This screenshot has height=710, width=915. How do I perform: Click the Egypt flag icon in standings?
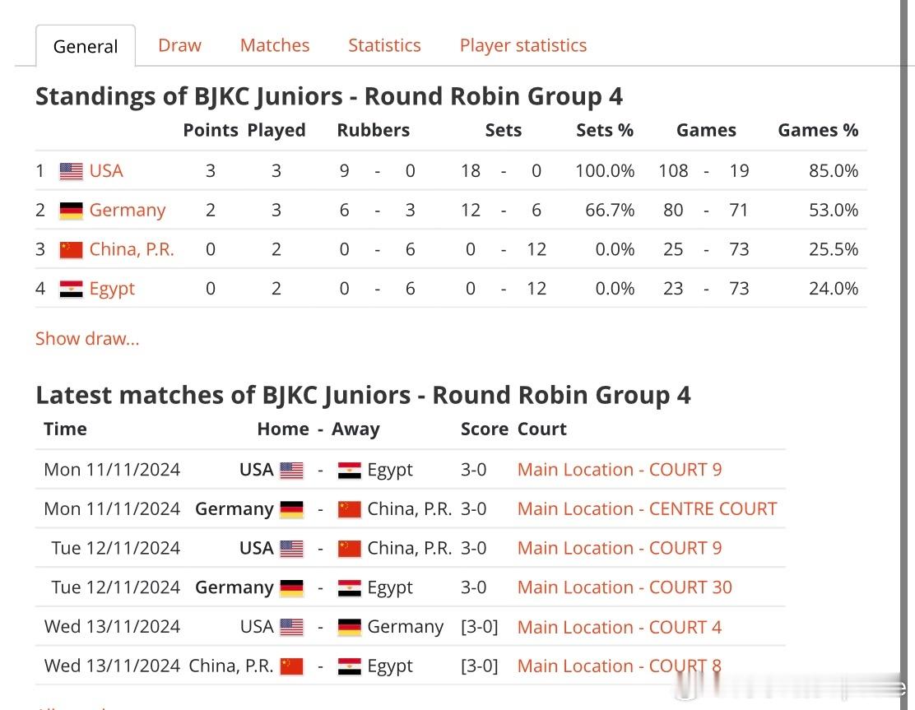[72, 289]
